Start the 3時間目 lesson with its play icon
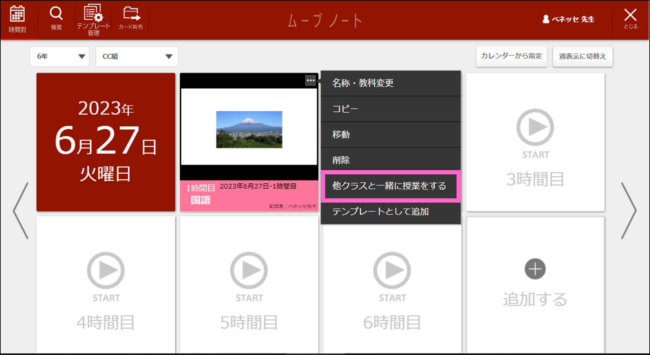The width and height of the screenshot is (650, 355). coord(535,127)
